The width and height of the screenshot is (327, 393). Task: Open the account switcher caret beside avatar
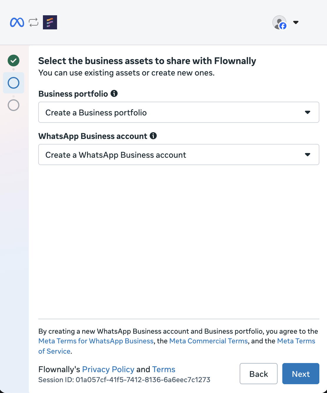[x=296, y=22]
